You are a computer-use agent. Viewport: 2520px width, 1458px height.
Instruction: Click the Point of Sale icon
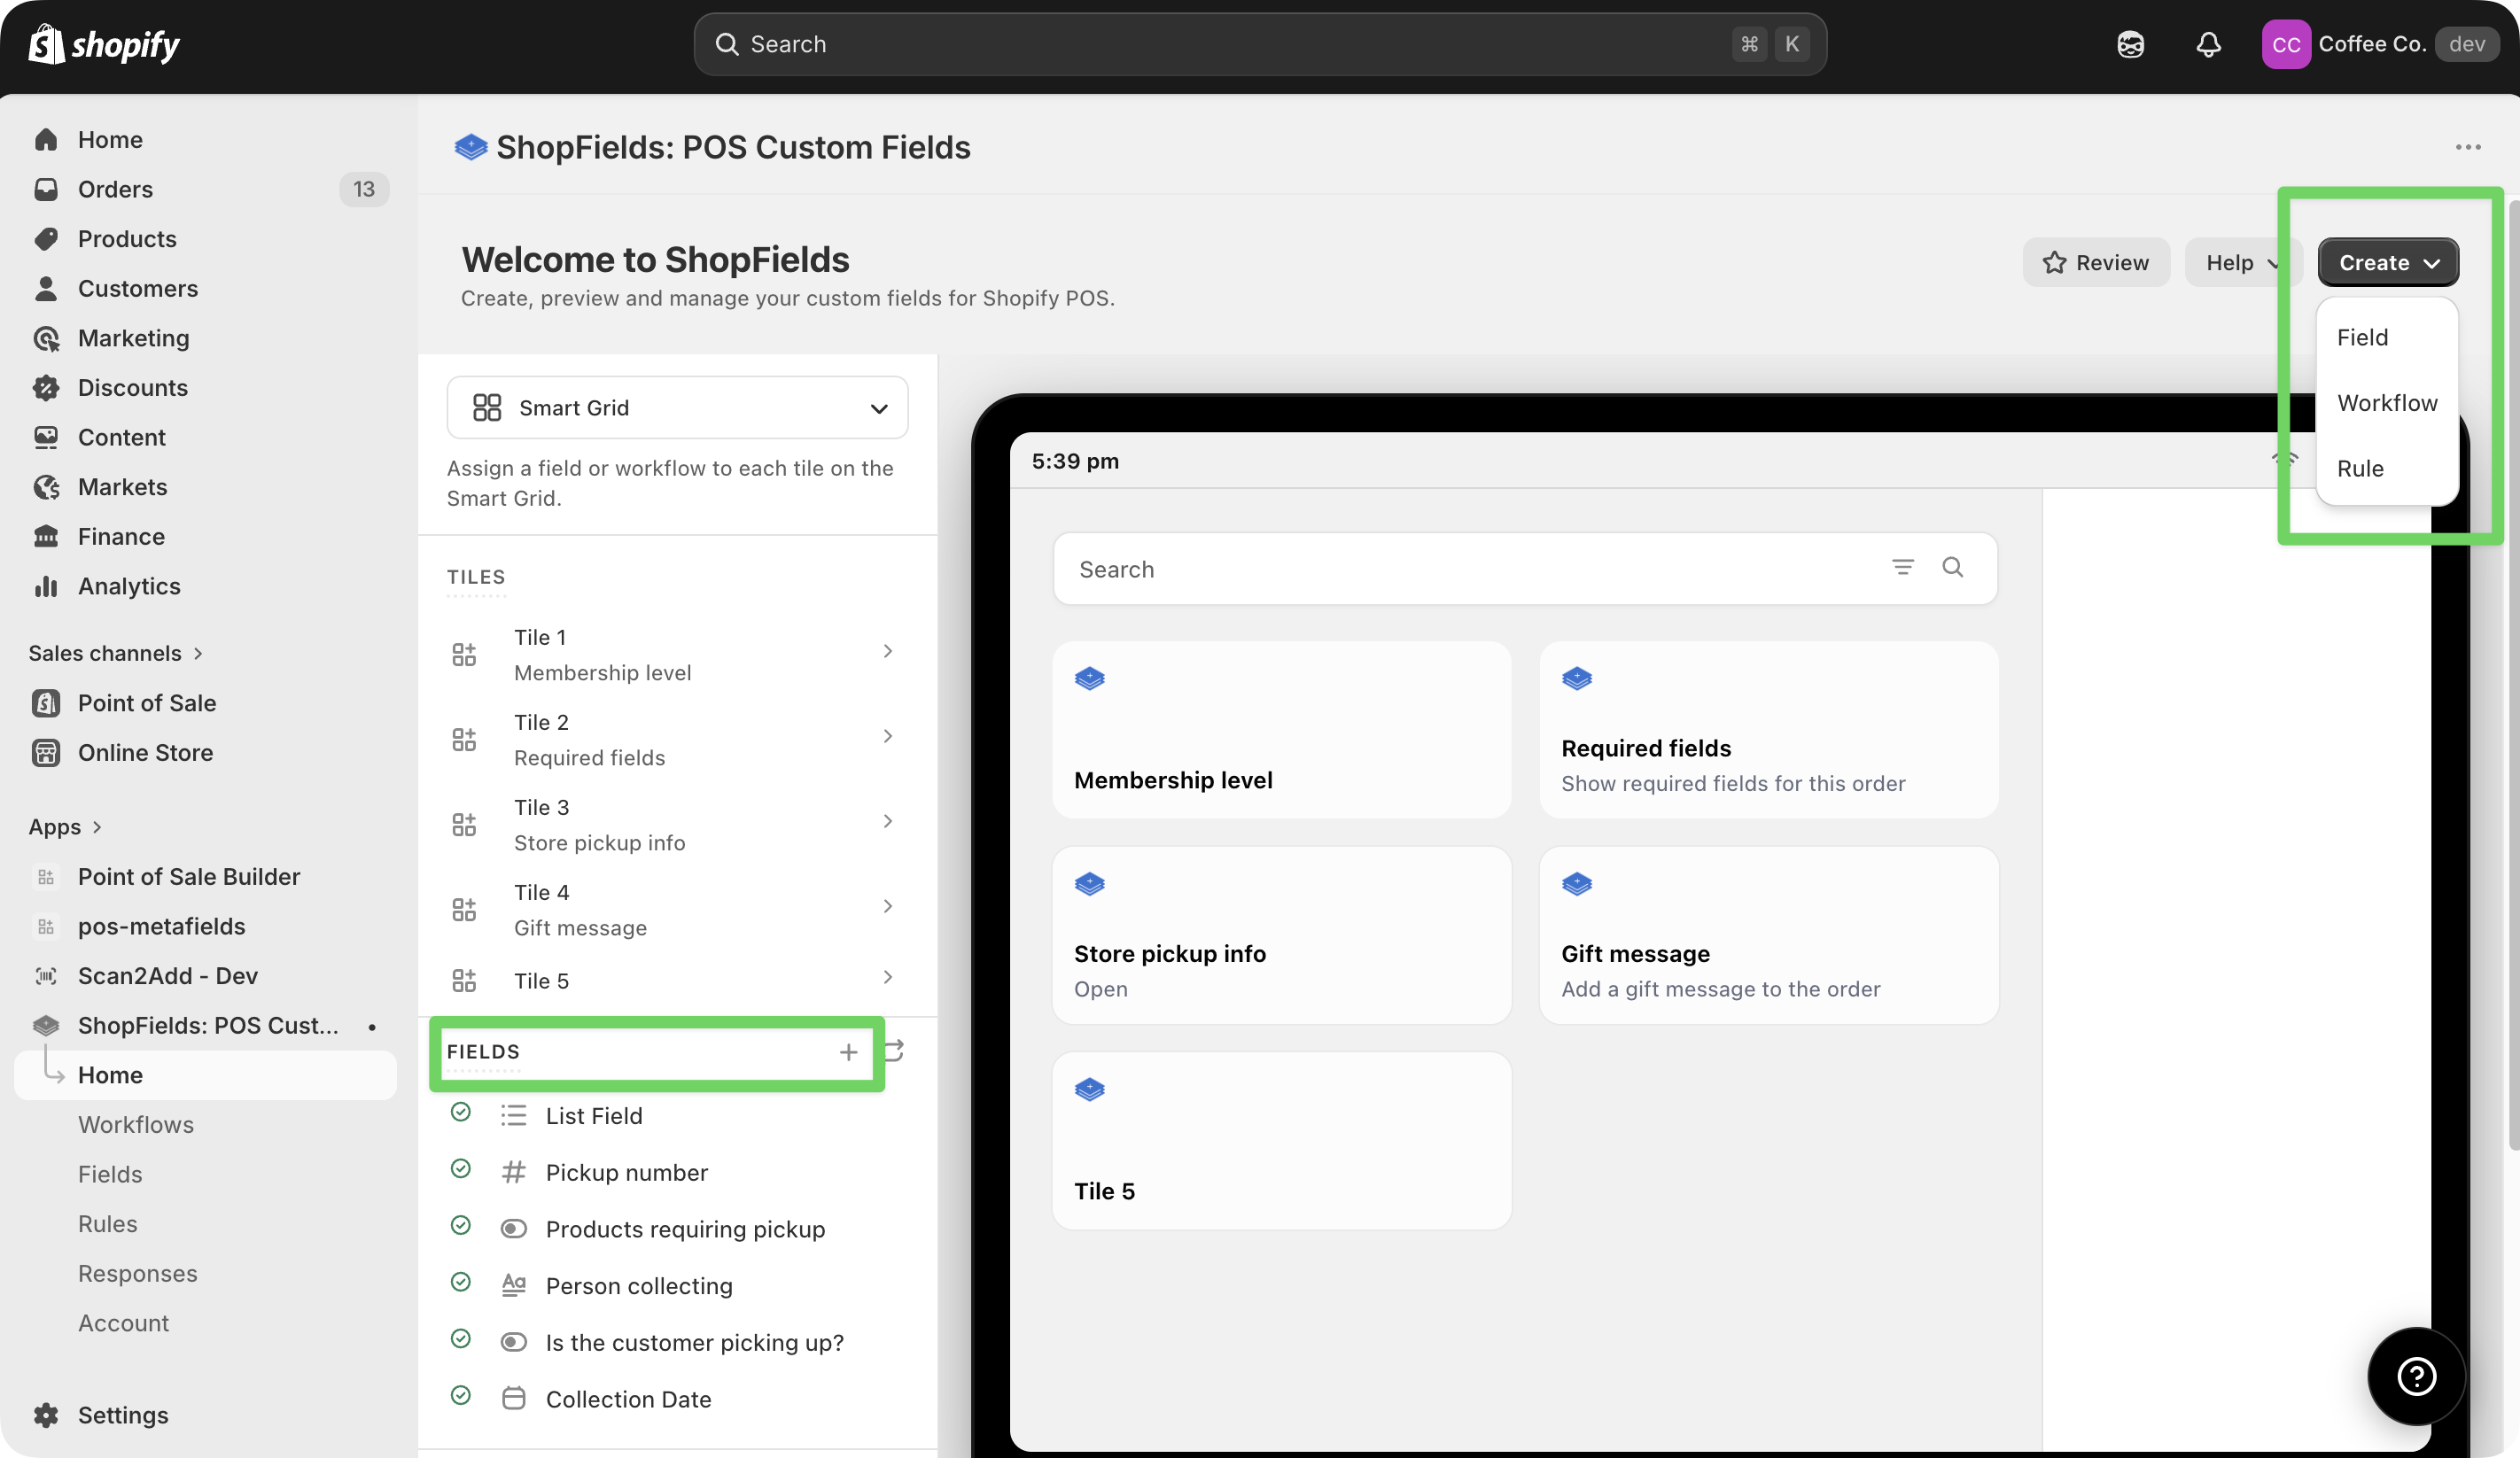pyautogui.click(x=46, y=703)
